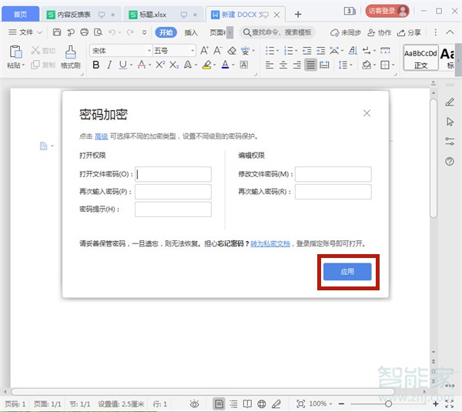Toggle Underline formatting
Screen dimensions: 462x412
(123, 65)
